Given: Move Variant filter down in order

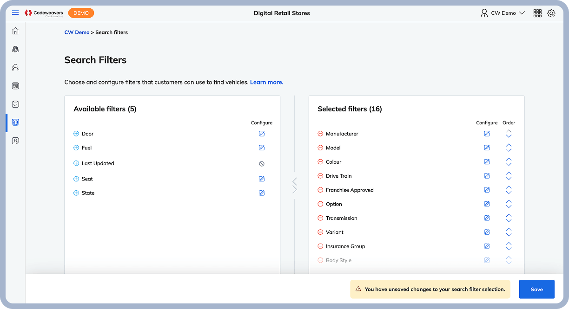Looking at the screenshot, I should [509, 234].
